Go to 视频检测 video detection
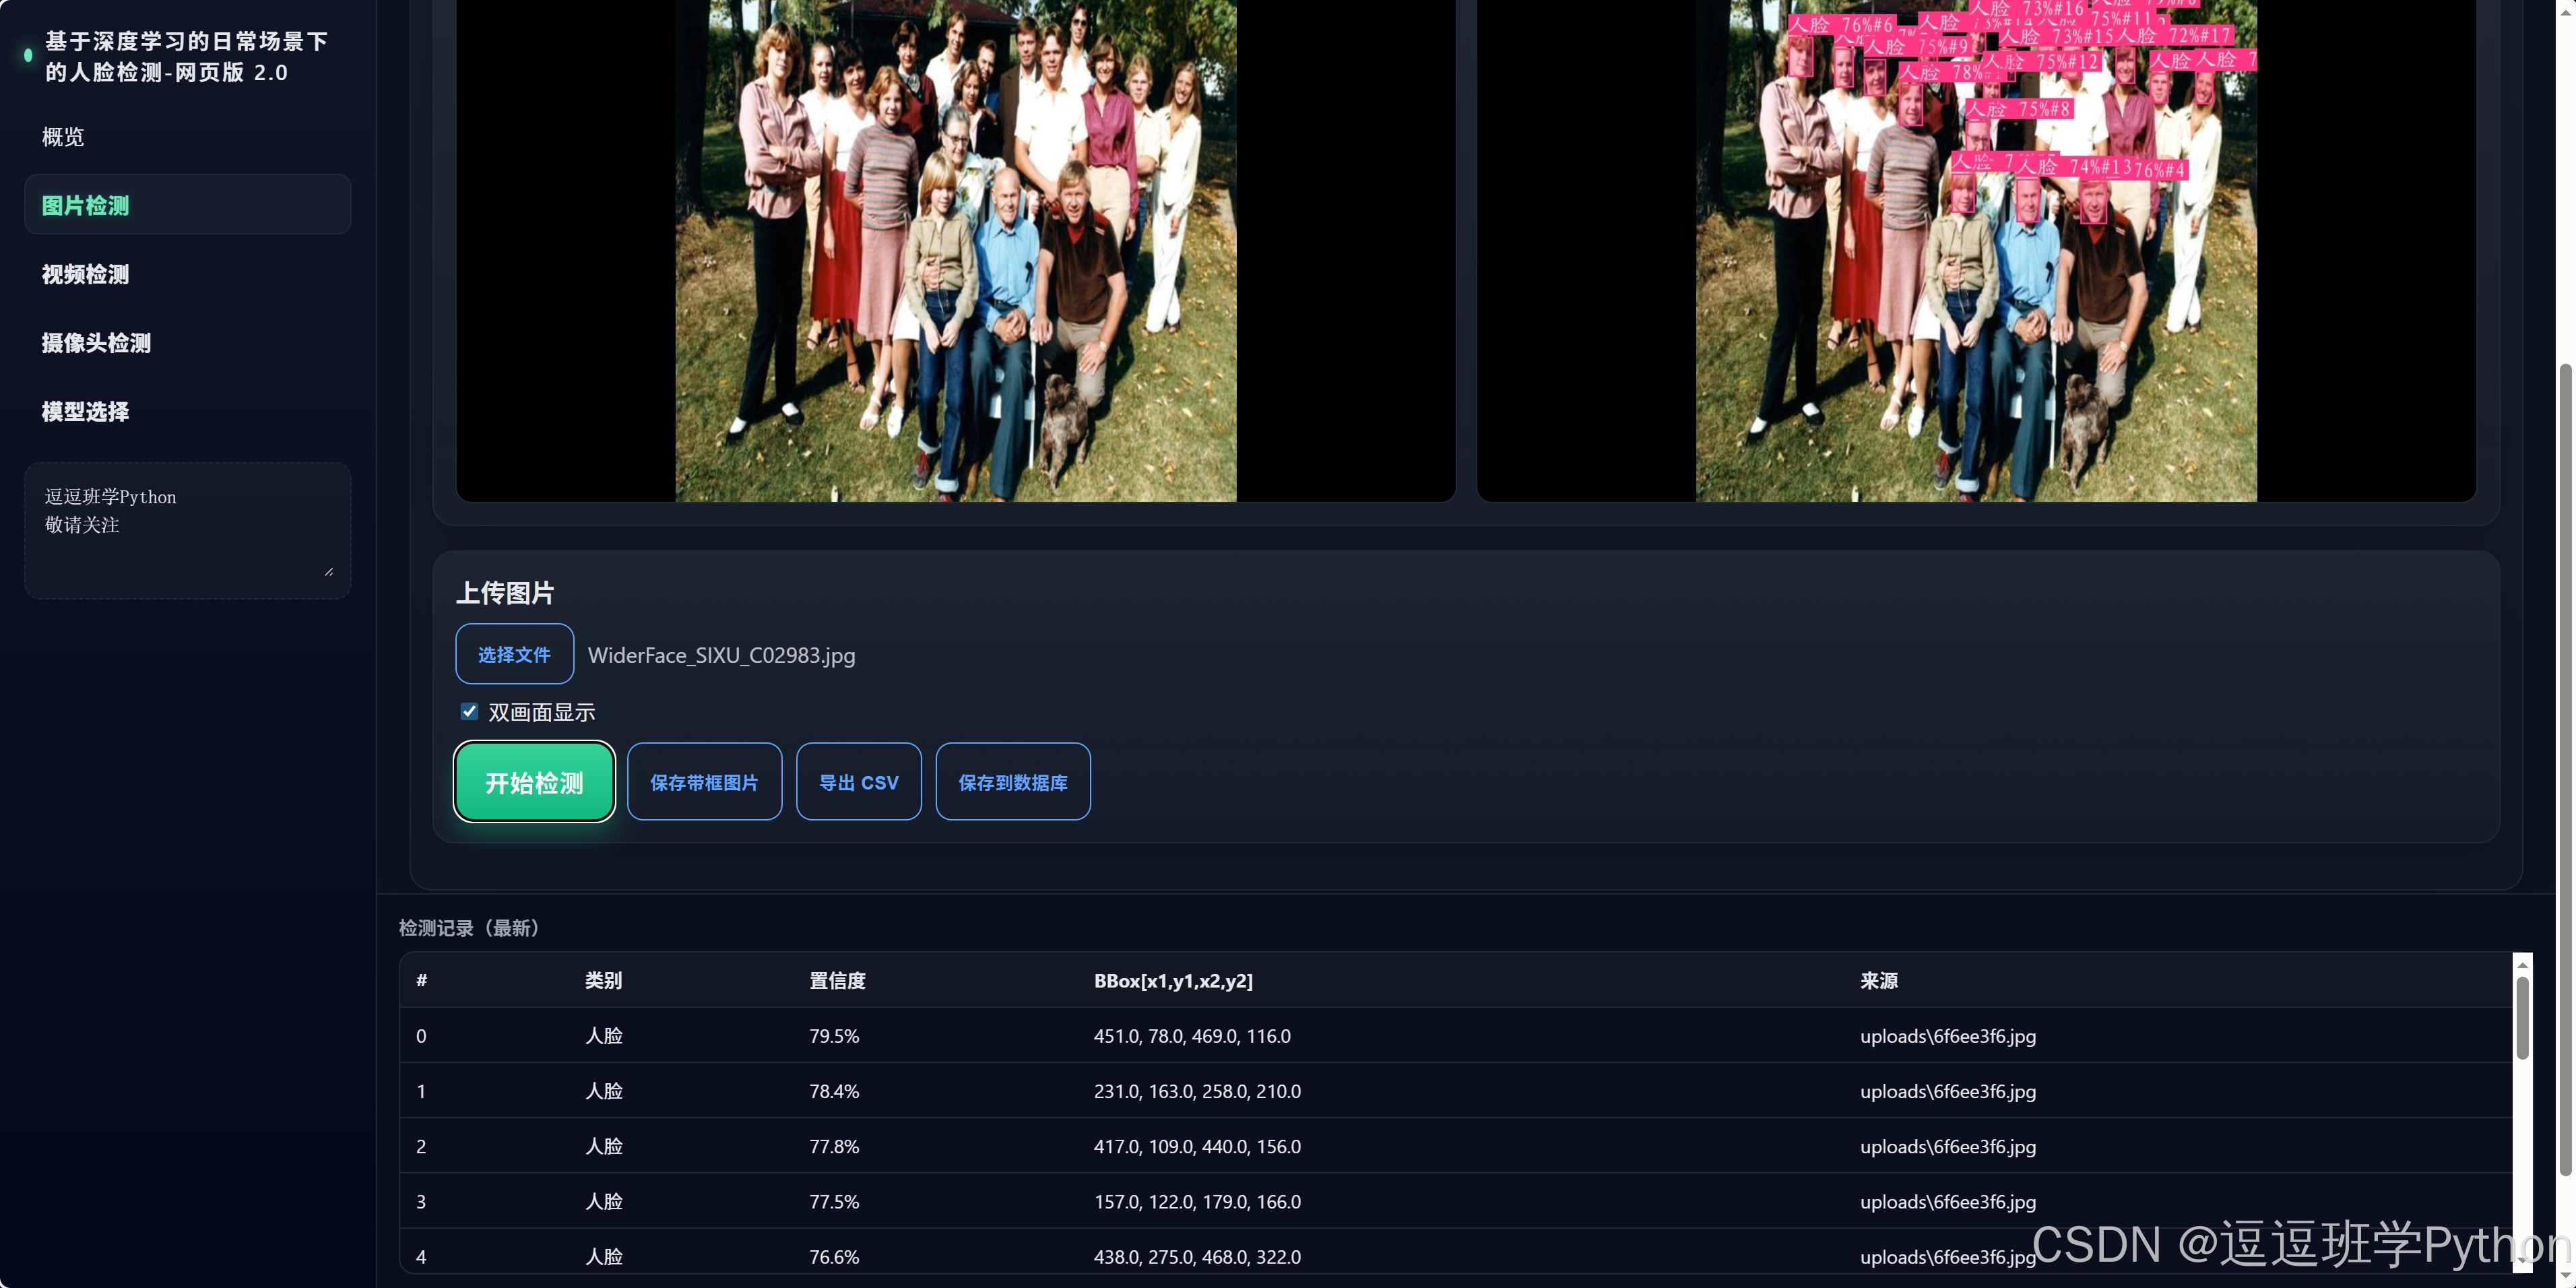2576x1288 pixels. click(x=187, y=274)
